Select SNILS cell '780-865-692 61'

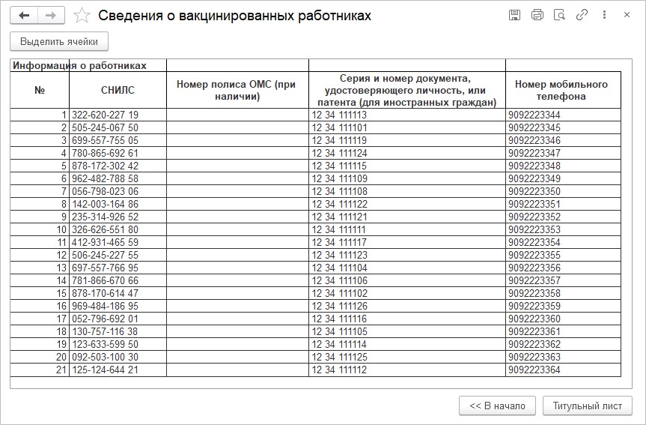pyautogui.click(x=118, y=153)
